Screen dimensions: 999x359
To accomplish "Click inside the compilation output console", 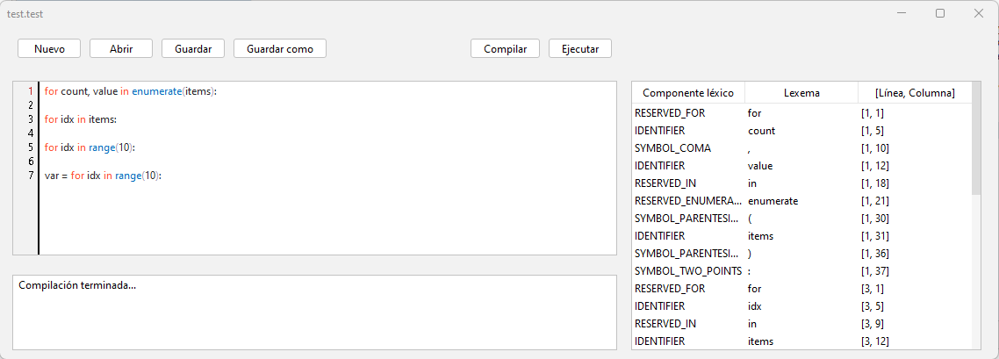I will (315, 312).
